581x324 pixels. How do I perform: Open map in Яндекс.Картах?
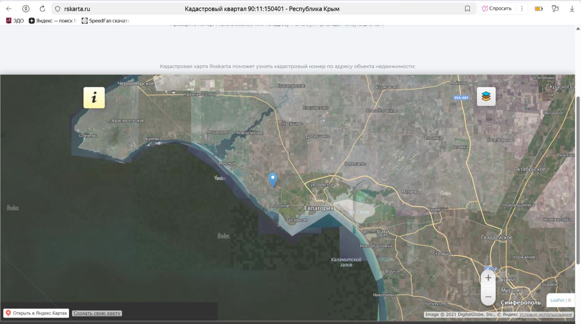click(36, 313)
